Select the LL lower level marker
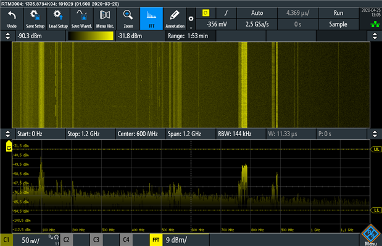382x246 pixels. tap(376, 210)
